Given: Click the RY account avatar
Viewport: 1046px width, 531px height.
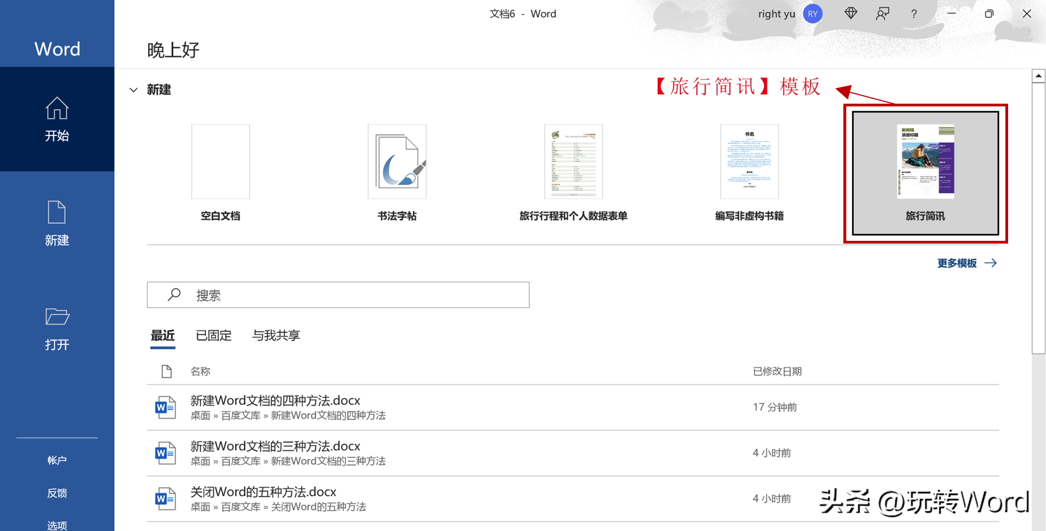Looking at the screenshot, I should click(813, 14).
